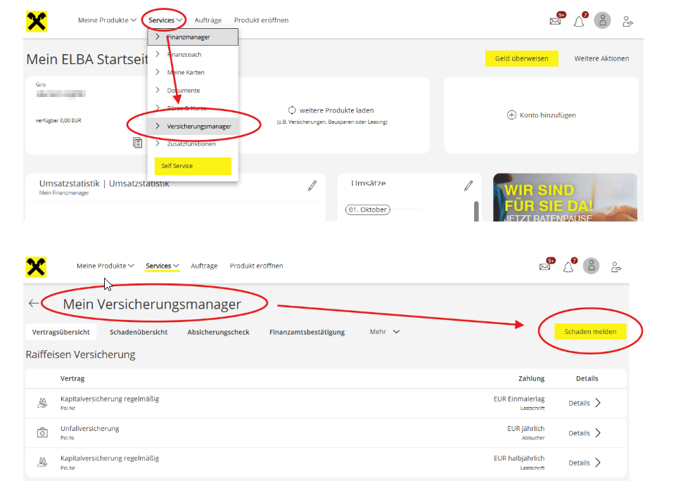
Task: Expand Meine Produkte menu in top header
Action: point(107,20)
